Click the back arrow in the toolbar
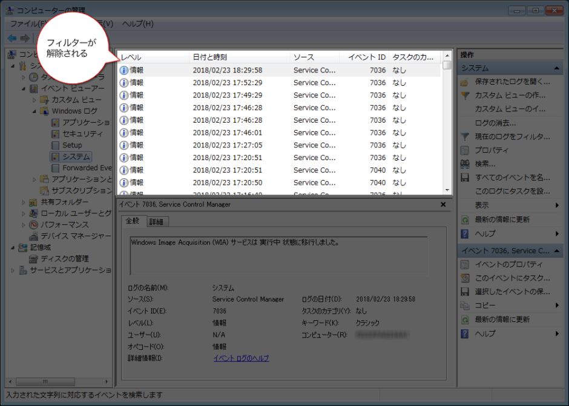The width and height of the screenshot is (569, 406). (x=12, y=38)
